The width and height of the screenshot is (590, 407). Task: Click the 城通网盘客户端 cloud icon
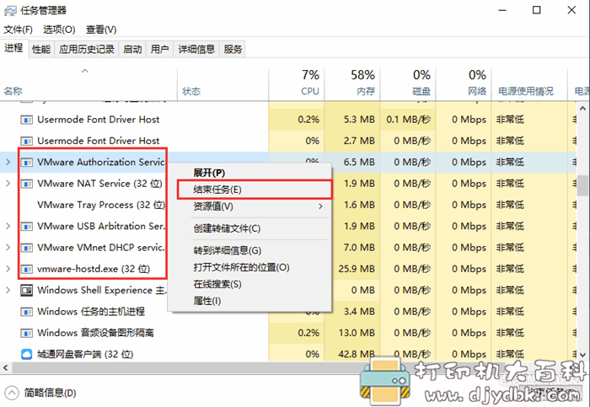[x=26, y=355]
